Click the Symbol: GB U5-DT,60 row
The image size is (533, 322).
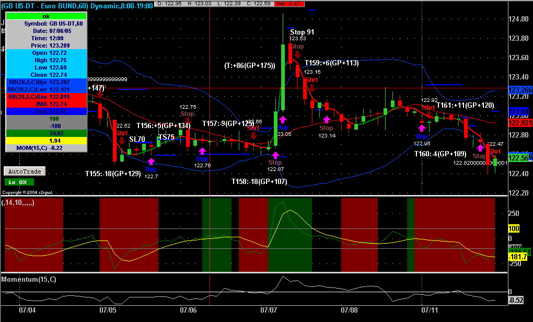pyautogui.click(x=46, y=24)
